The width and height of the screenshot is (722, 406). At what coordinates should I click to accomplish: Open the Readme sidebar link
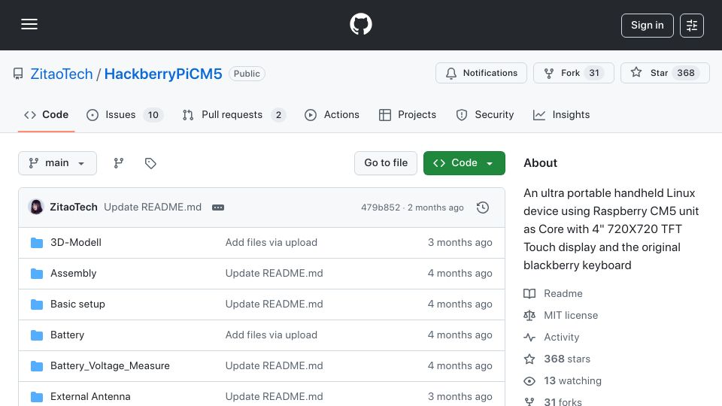(553, 294)
